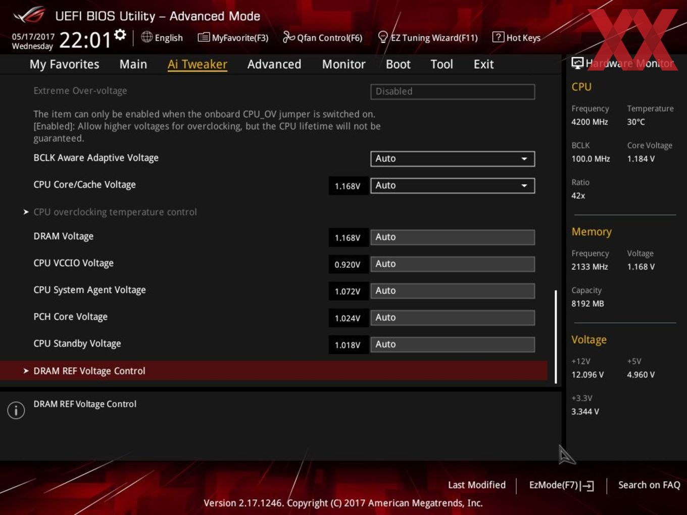Click the 100.0 MHz BCLK value
This screenshot has height=515, width=687.
click(591, 159)
